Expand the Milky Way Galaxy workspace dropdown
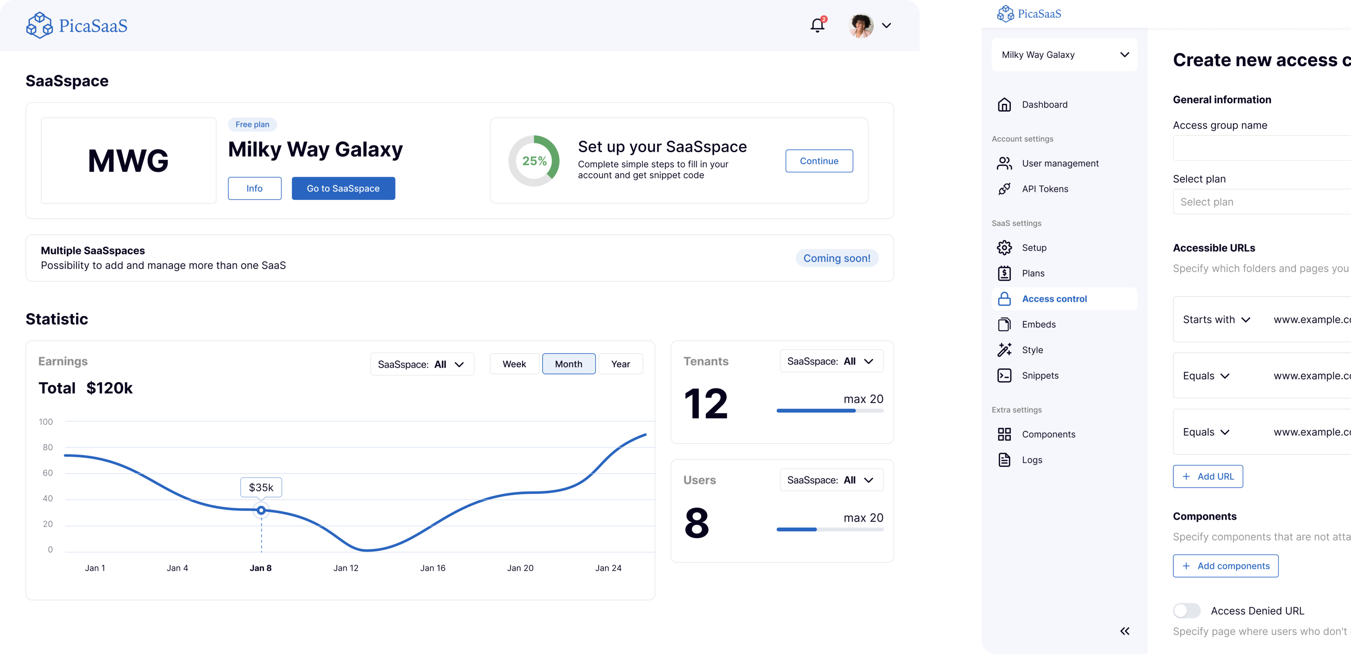This screenshot has width=1351, height=654. pyautogui.click(x=1064, y=55)
